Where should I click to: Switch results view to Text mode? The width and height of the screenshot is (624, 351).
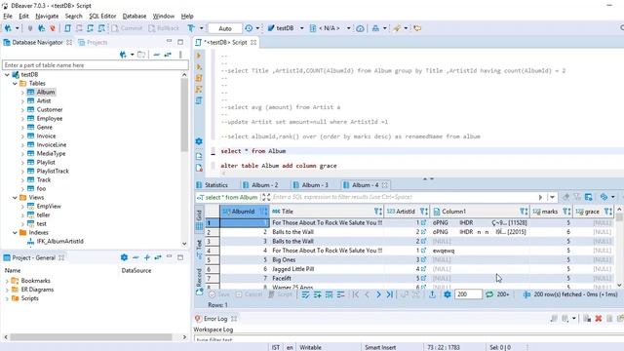199,249
